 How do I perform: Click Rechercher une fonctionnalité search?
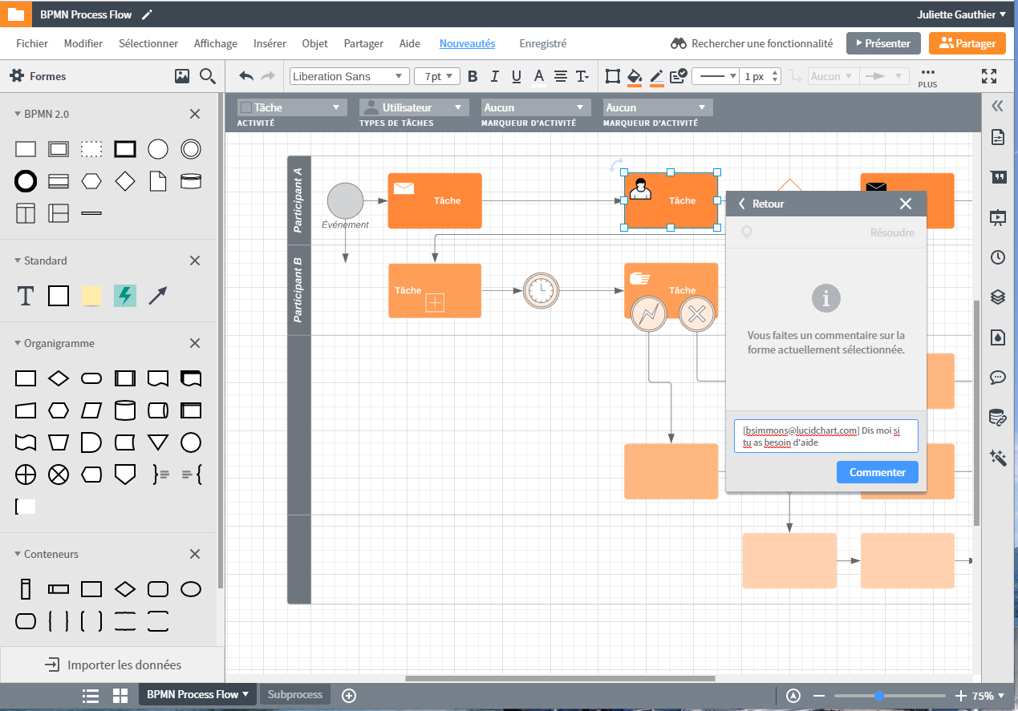(752, 43)
